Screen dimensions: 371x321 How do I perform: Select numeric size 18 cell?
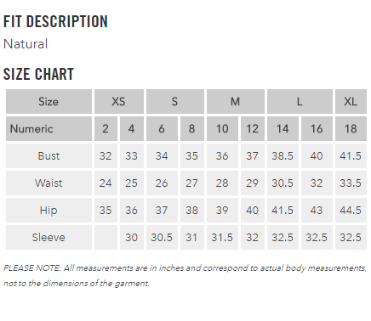click(351, 128)
